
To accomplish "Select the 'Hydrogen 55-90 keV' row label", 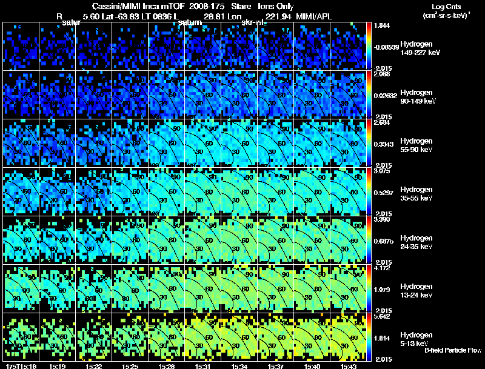I will coord(416,145).
